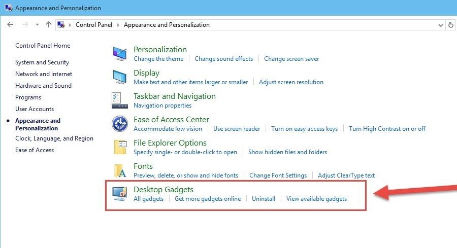Image resolution: width=457 pixels, height=248 pixels.
Task: Click Change Font Settings
Action: coord(278,175)
